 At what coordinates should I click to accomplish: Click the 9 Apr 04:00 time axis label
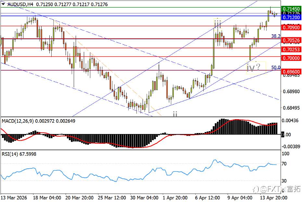point(240,198)
